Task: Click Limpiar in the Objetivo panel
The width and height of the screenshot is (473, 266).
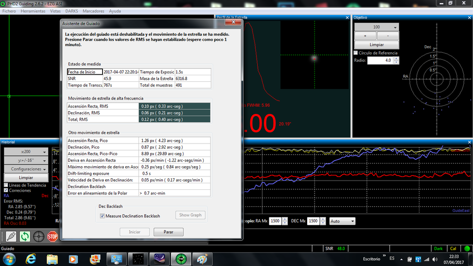Action: click(376, 45)
